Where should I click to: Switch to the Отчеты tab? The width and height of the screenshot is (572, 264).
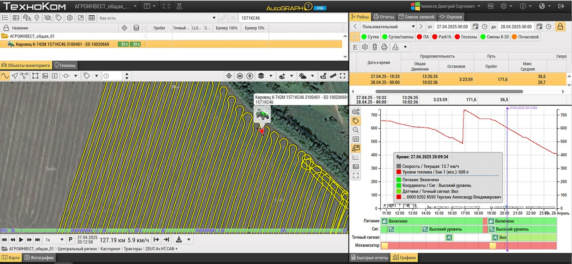pos(383,17)
